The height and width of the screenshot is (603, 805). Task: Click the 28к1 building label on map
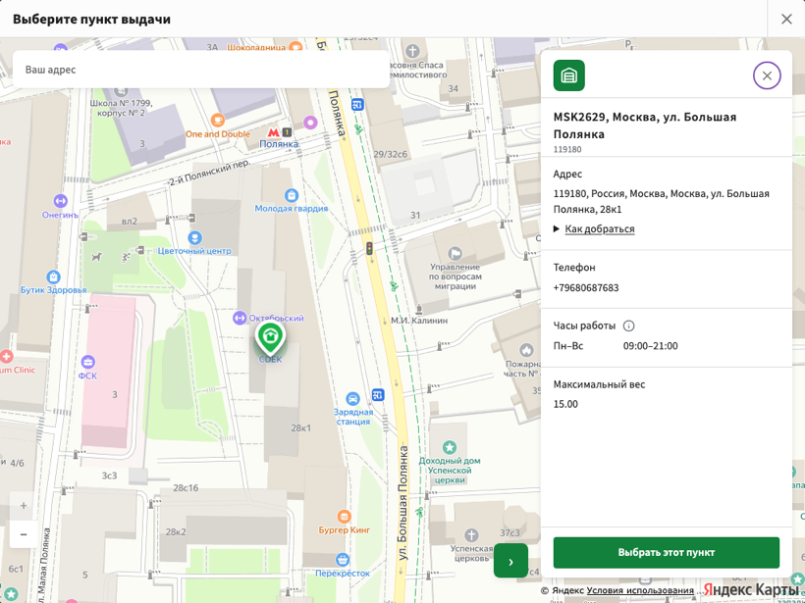point(300,427)
